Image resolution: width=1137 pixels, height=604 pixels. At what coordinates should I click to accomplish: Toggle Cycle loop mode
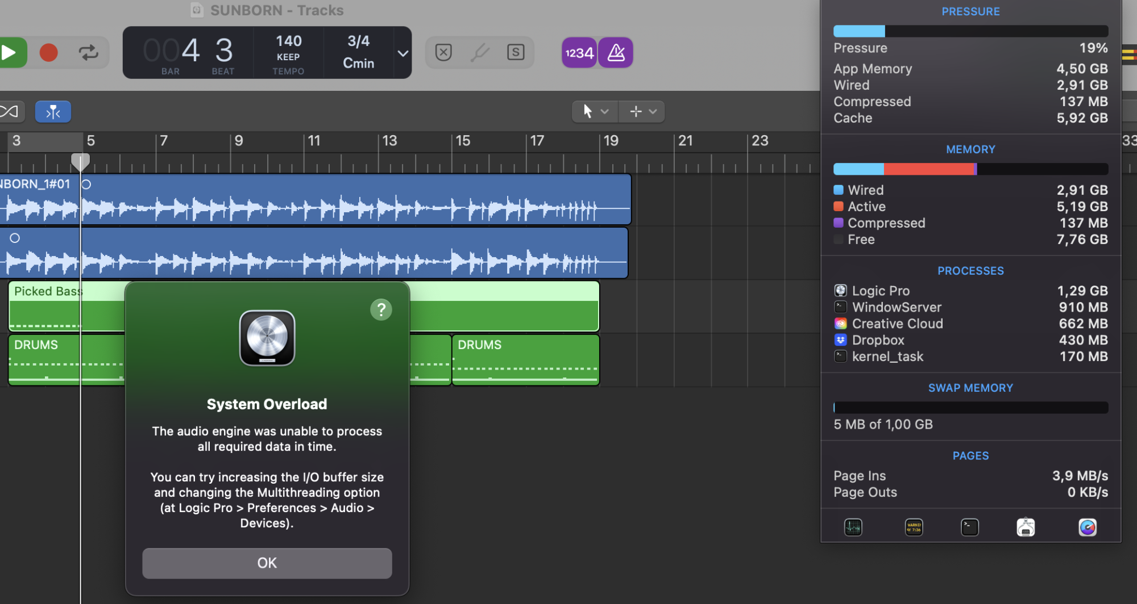(88, 53)
